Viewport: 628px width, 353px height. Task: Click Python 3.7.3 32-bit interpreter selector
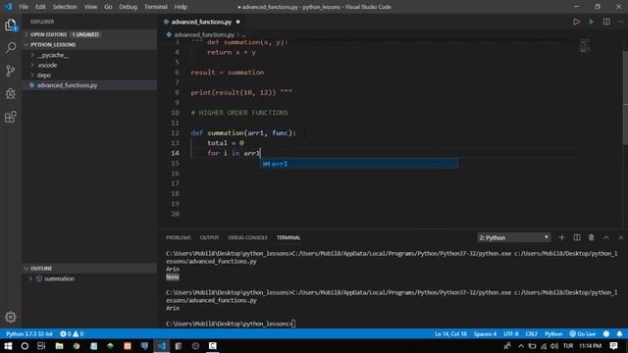pyautogui.click(x=29, y=333)
